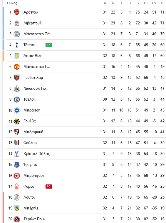
Task: Click the Όμιλος column header
Action: [12, 3]
